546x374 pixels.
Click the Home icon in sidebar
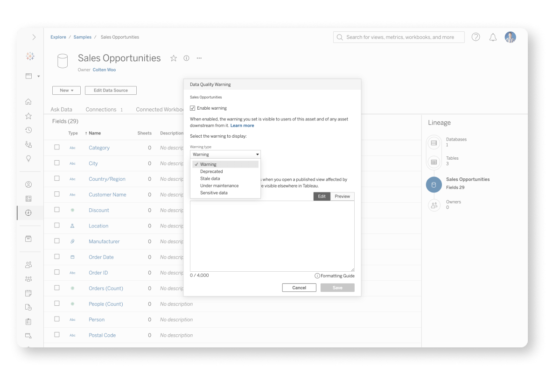(28, 102)
